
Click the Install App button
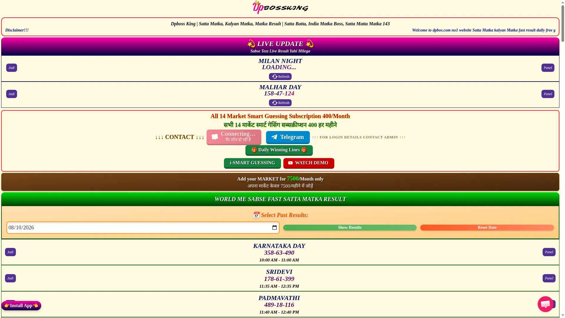coord(21,306)
